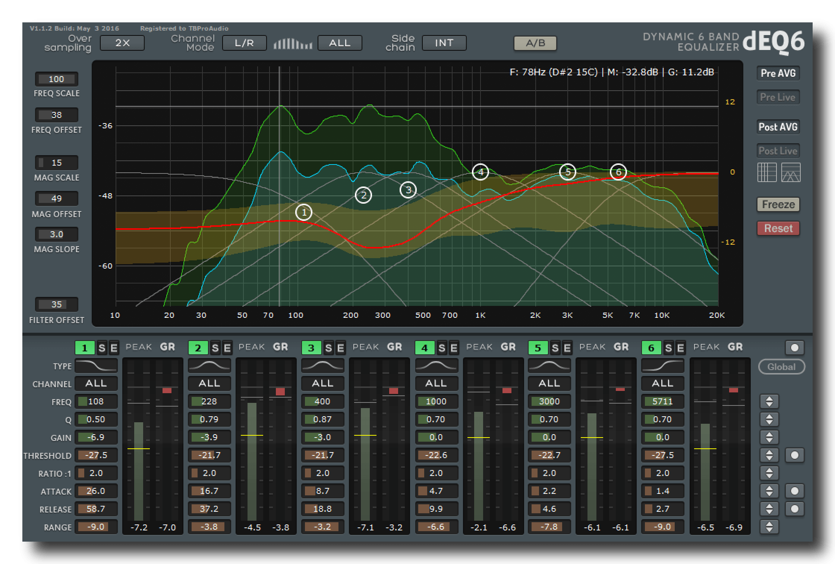Viewport: 835px width, 564px height.
Task: Toggle the E button on band 5
Action: (567, 348)
